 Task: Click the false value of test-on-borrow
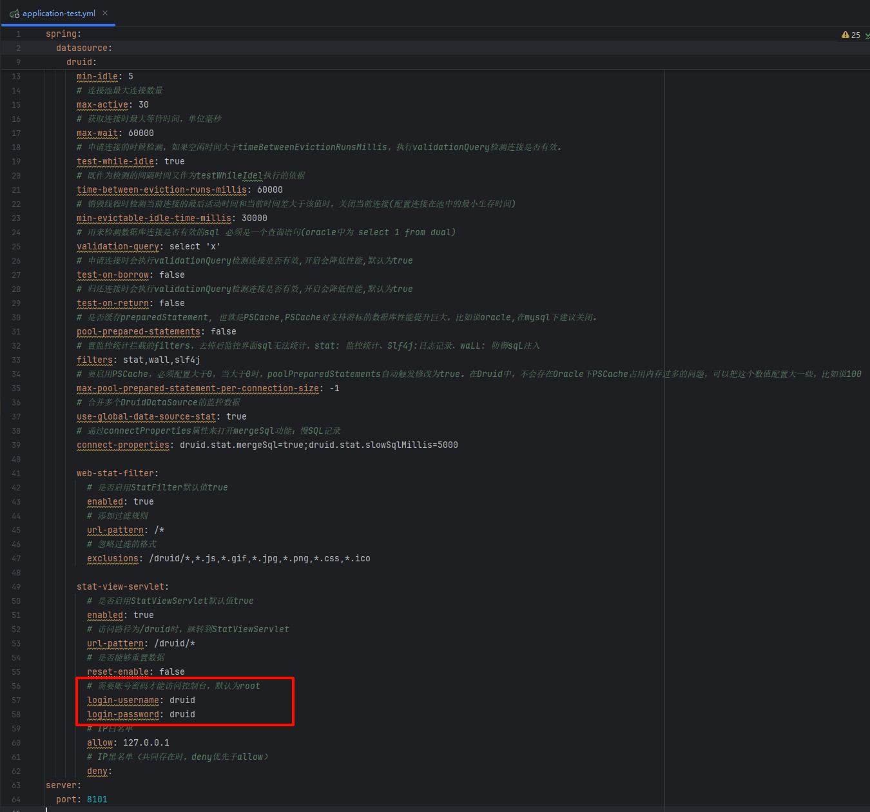(x=171, y=275)
